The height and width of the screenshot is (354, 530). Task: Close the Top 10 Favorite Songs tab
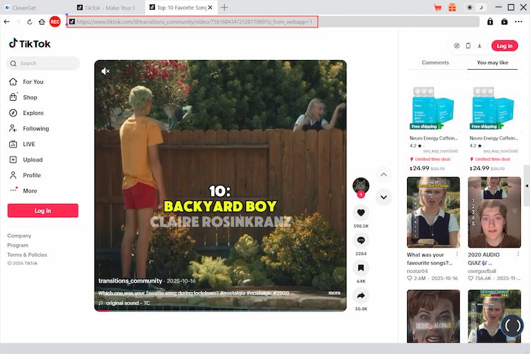(210, 8)
